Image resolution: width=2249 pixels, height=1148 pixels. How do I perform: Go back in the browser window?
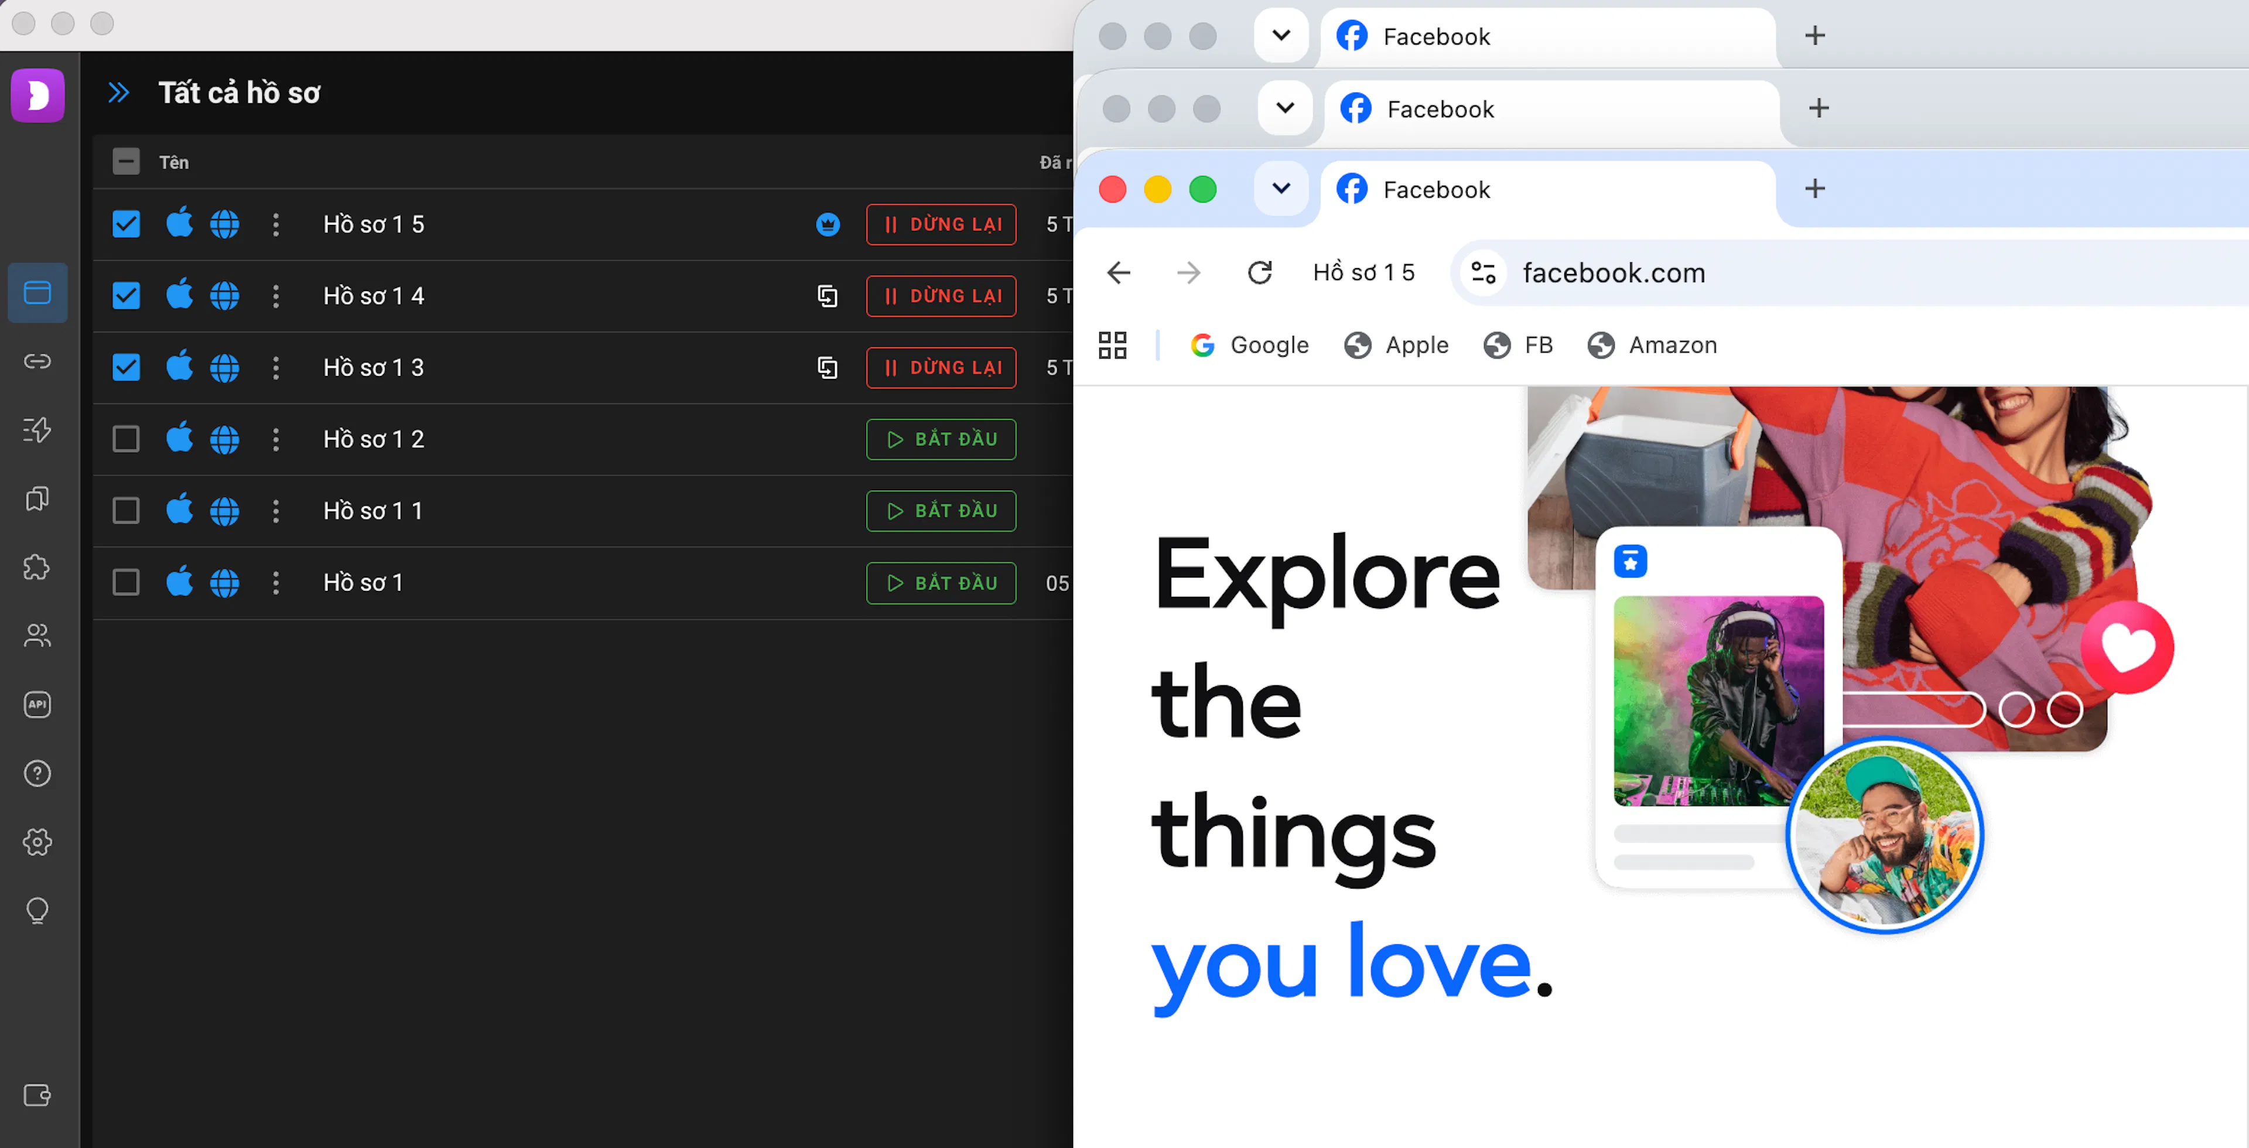click(1119, 272)
